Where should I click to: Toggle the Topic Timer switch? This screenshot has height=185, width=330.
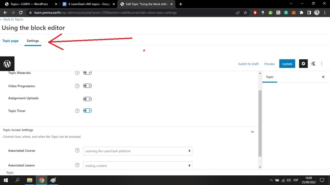[x=87, y=111]
